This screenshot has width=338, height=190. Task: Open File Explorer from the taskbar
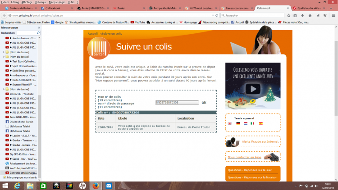point(30,185)
